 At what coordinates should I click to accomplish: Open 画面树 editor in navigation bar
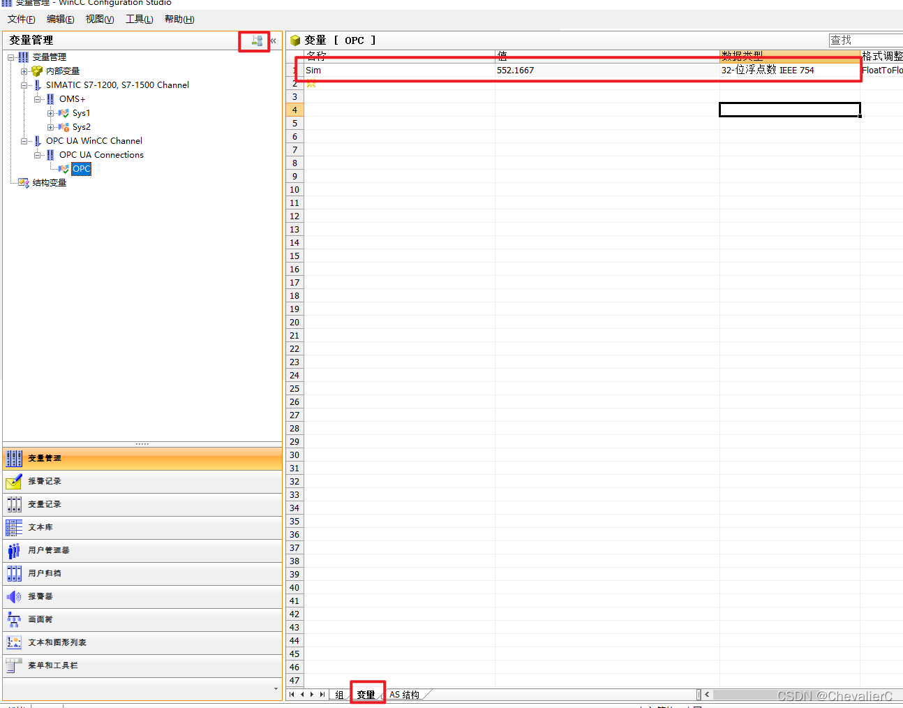coord(142,620)
